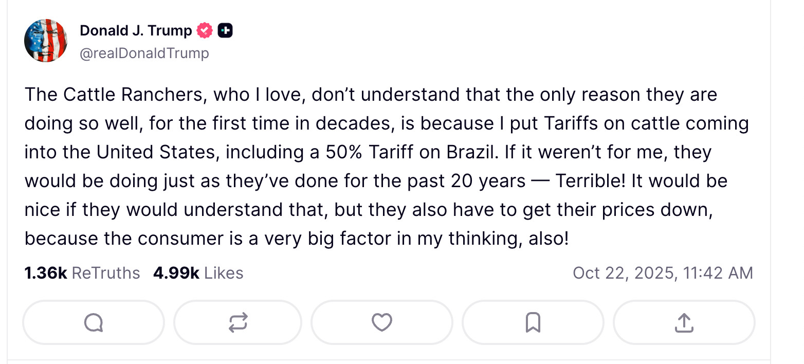Bookmark this post about Cattle Ranchers
Image resolution: width=804 pixels, height=364 pixels.
[533, 322]
